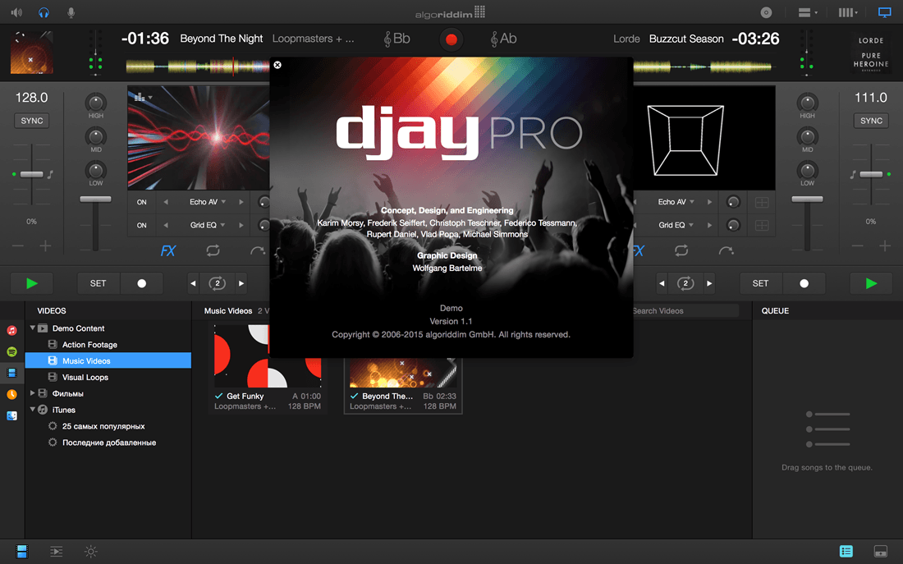Open the Spotify library source

pos(11,351)
